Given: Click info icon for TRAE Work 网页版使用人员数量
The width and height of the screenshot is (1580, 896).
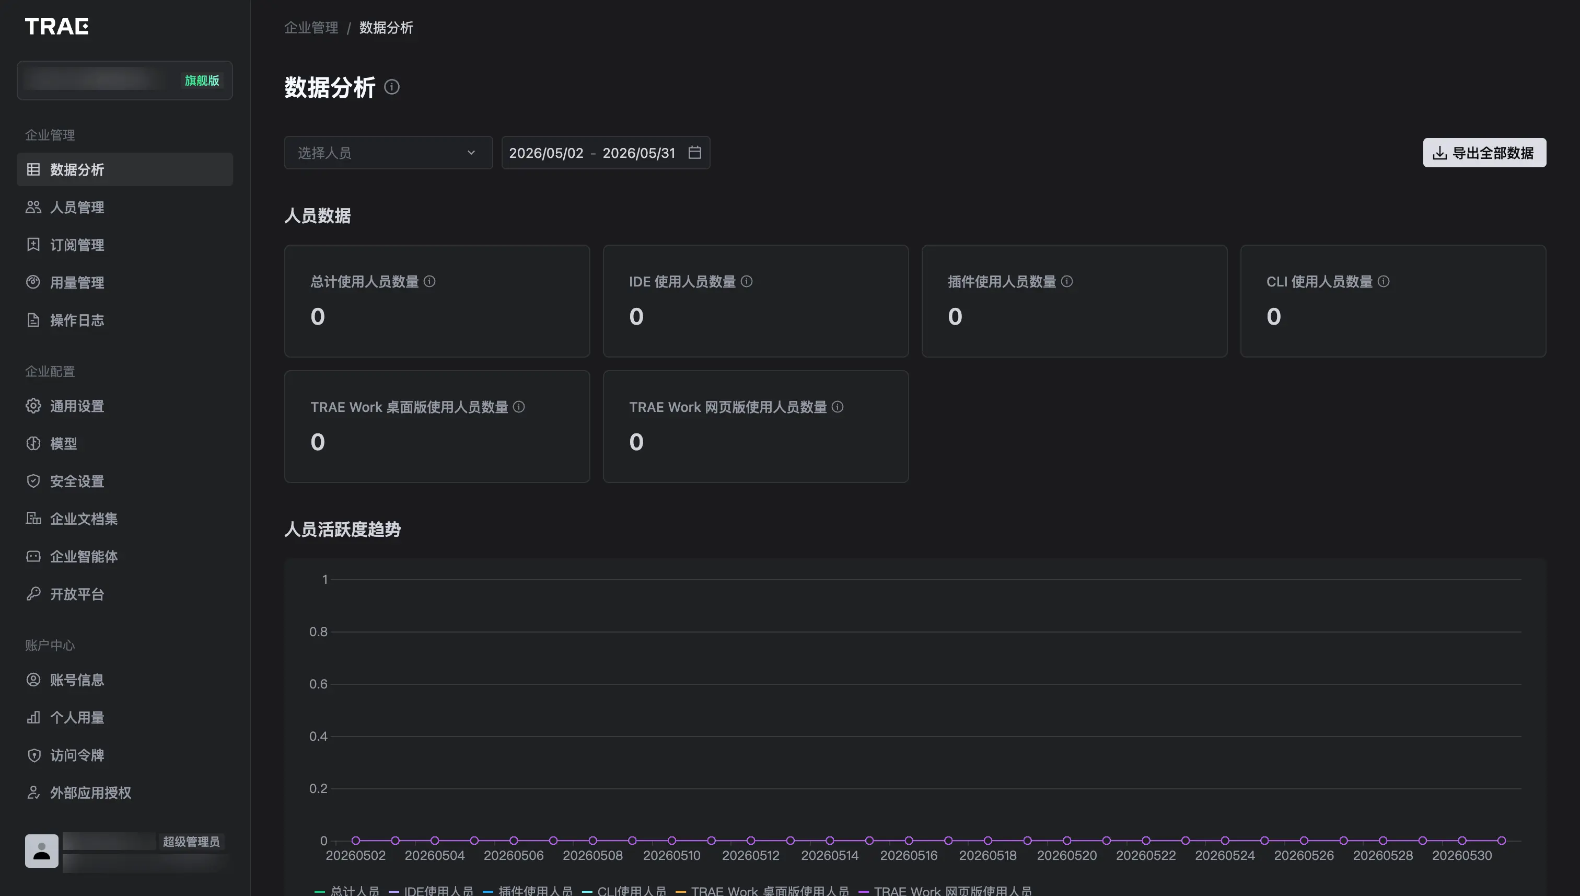Looking at the screenshot, I should [x=838, y=407].
